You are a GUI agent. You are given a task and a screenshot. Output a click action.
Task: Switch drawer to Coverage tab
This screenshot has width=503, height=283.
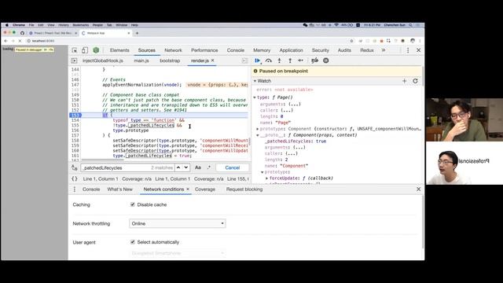tap(205, 189)
